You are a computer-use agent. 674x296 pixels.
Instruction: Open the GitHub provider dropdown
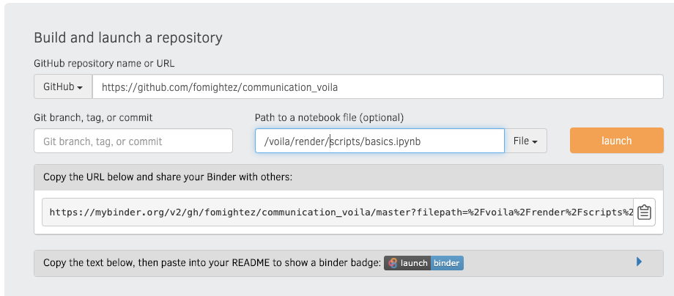(62, 86)
